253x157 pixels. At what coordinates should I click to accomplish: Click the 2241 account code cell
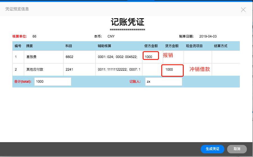pos(79,70)
